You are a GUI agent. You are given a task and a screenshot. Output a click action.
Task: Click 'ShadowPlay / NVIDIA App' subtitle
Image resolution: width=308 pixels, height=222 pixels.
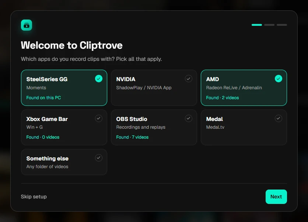pos(144,88)
